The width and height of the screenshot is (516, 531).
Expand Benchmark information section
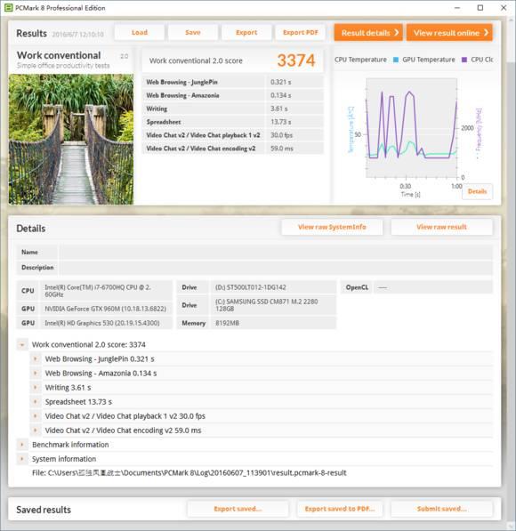pyautogui.click(x=22, y=445)
